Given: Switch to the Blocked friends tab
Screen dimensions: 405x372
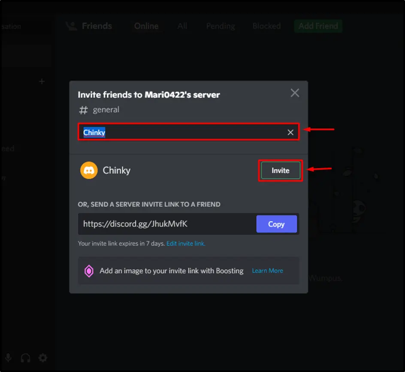Looking at the screenshot, I should [266, 26].
